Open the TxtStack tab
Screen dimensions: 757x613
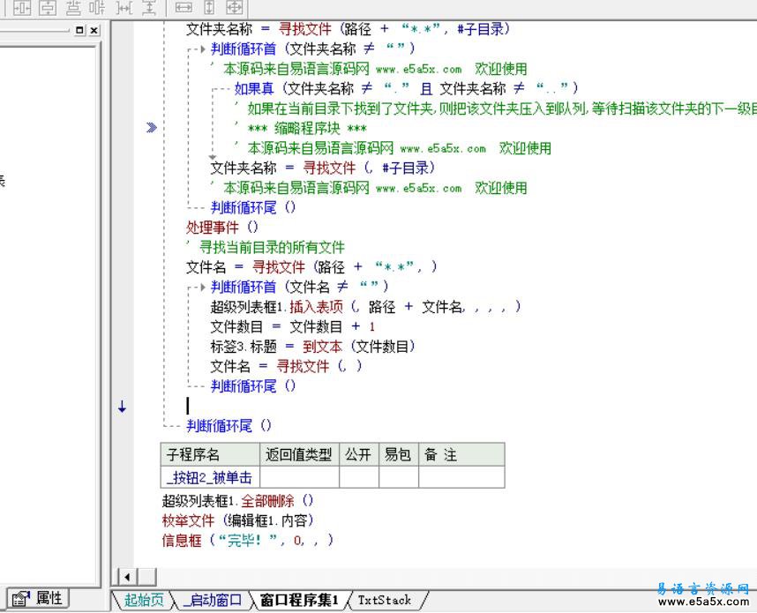[x=385, y=600]
